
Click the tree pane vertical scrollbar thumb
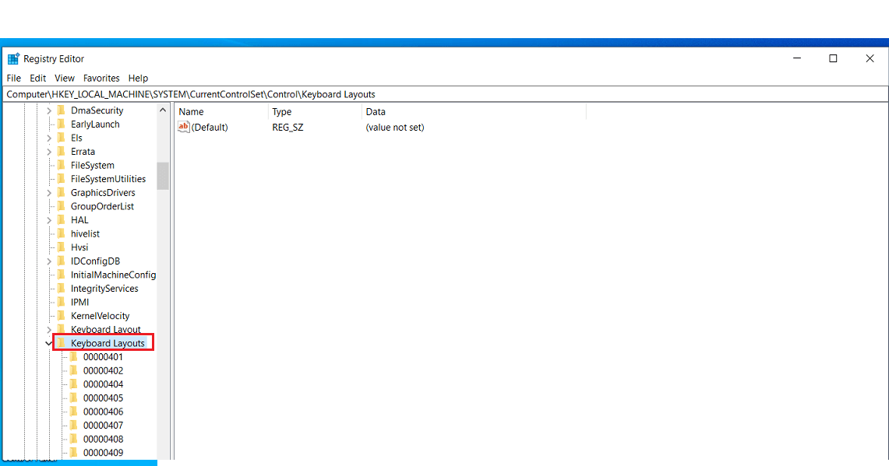coord(163,176)
